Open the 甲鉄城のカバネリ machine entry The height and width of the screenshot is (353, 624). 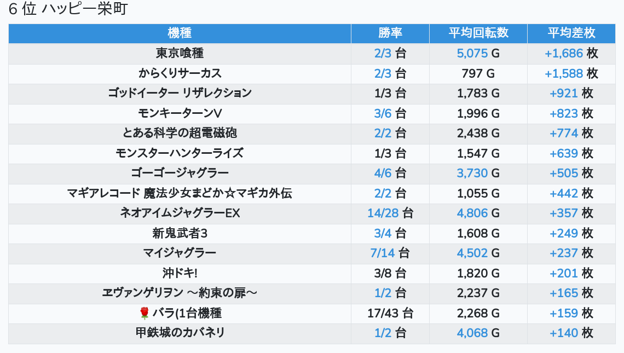(x=180, y=333)
